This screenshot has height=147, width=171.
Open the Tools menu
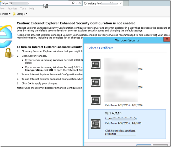click(23, 8)
